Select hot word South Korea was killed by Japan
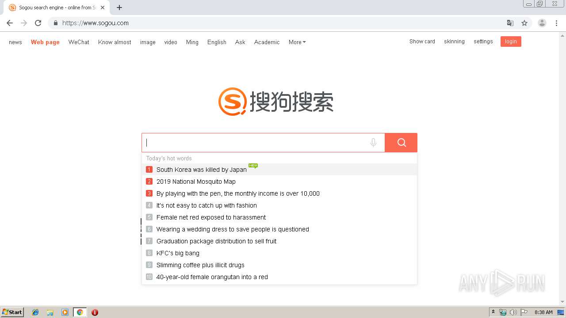This screenshot has height=318, width=566. pyautogui.click(x=279, y=170)
